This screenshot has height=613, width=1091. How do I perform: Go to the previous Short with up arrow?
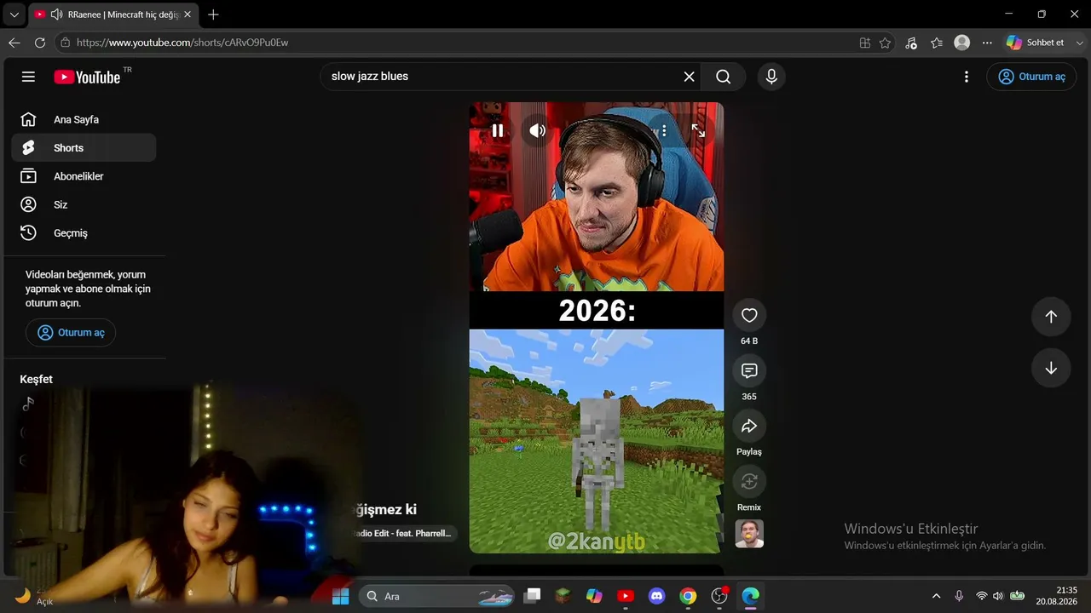1051,317
